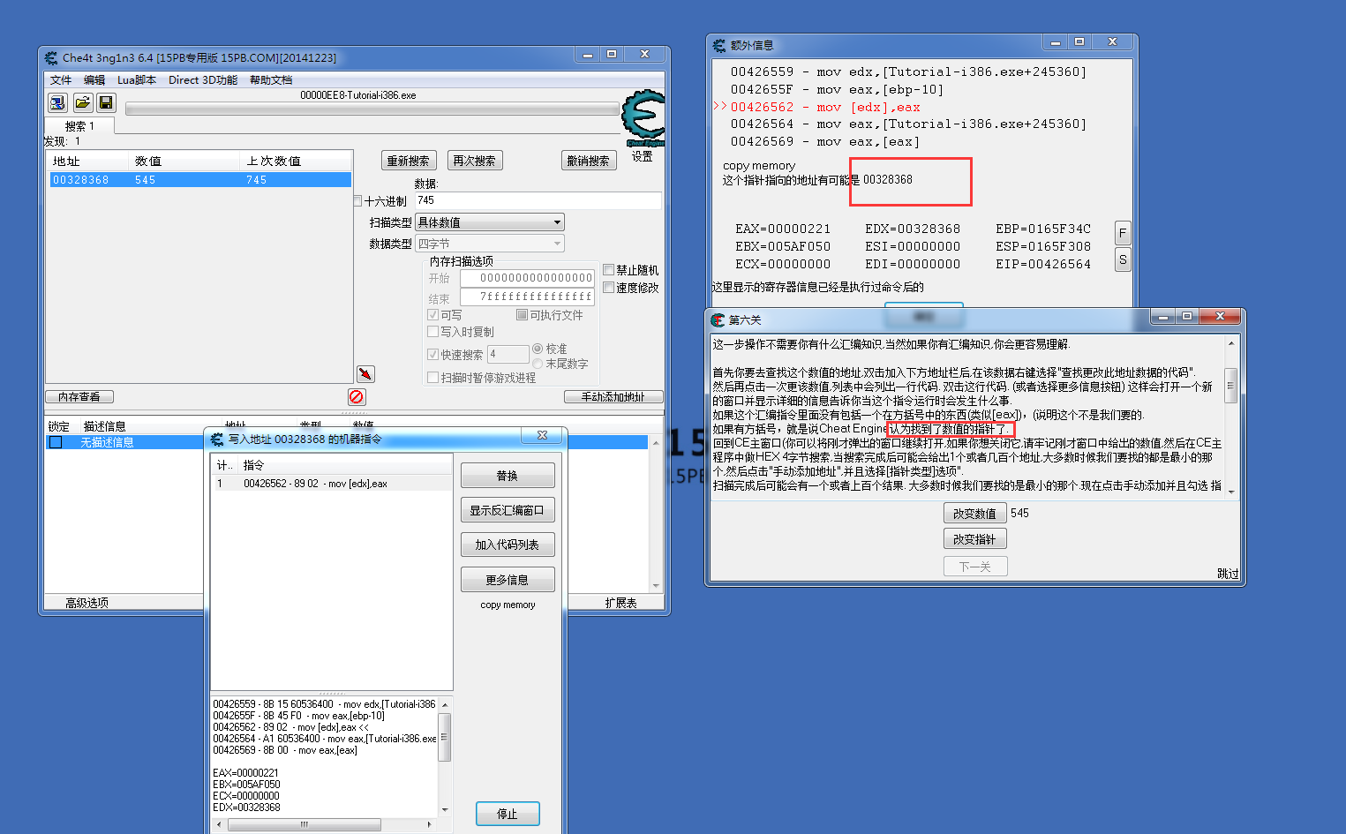Click the 替换 button

[508, 476]
